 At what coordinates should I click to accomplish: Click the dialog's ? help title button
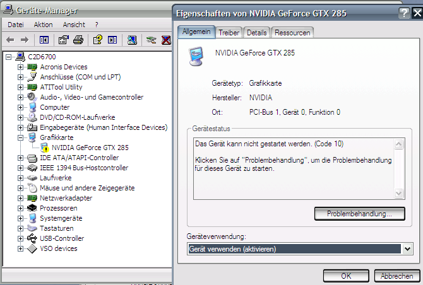coord(404,13)
